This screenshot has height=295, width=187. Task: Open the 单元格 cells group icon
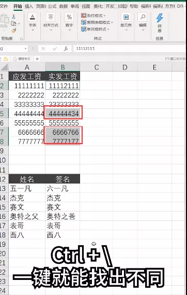pos(126,17)
